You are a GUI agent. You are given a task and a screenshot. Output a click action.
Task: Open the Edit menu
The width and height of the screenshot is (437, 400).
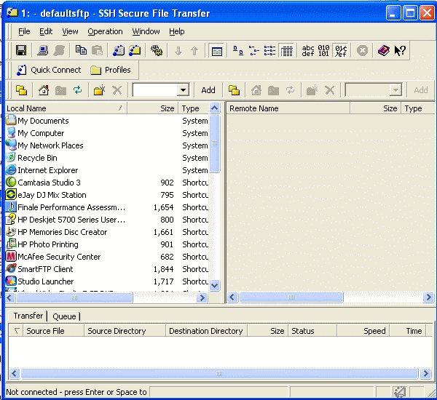(46, 31)
